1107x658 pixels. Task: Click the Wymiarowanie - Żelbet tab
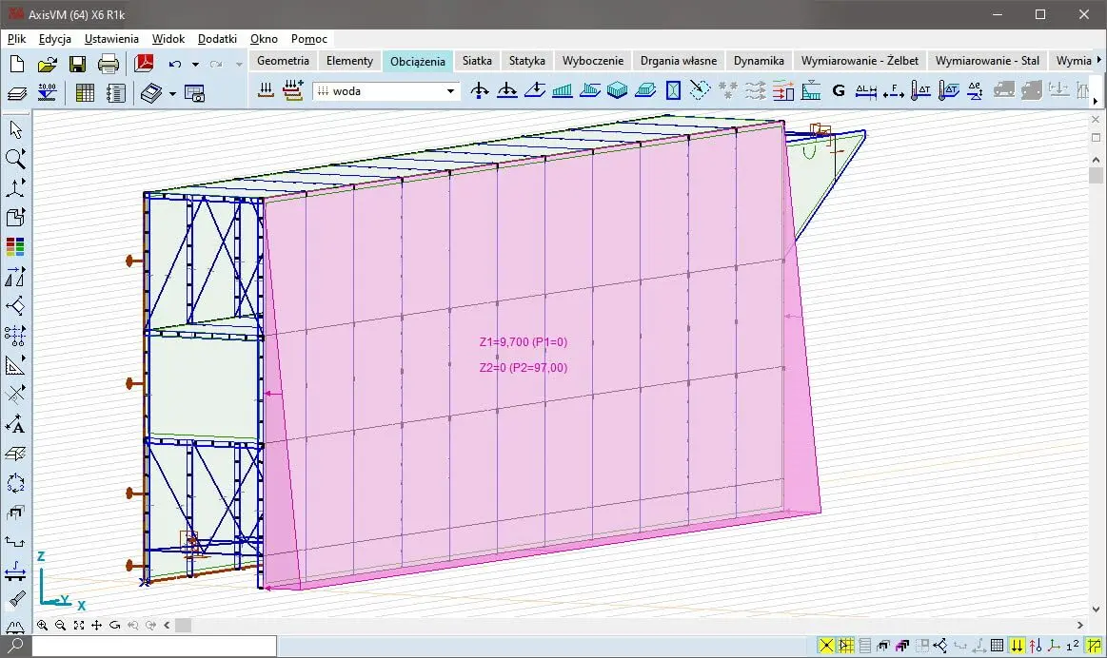point(860,61)
